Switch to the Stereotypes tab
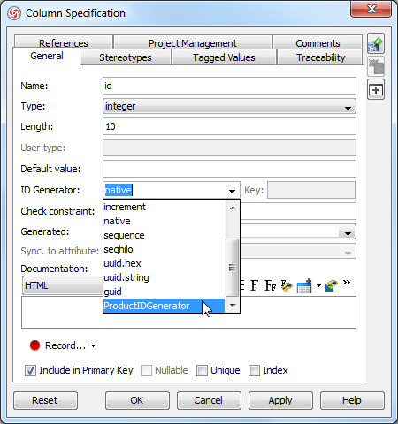Viewport: 398px width, 424px height. coord(126,57)
